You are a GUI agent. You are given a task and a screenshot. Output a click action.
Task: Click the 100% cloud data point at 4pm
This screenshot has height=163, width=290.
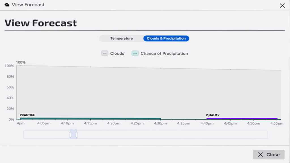[x=21, y=66]
